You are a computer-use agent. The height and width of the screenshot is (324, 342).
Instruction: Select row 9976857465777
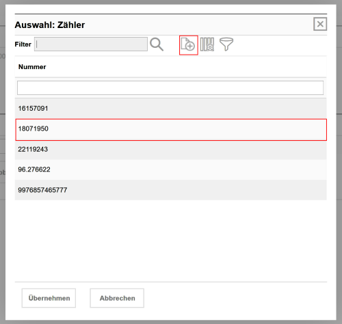click(170, 190)
